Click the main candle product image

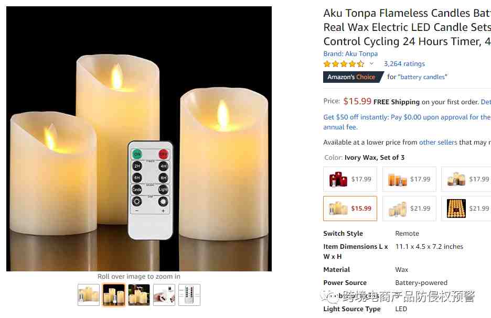coord(139,139)
